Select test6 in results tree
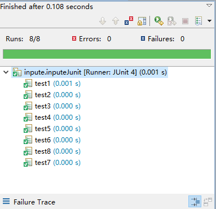Image resolution: width=216 pixels, height=209 pixels. pyautogui.click(x=52, y=140)
